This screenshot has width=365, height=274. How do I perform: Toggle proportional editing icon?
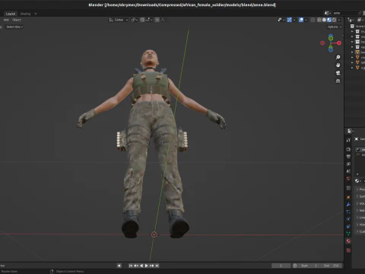(x=157, y=20)
